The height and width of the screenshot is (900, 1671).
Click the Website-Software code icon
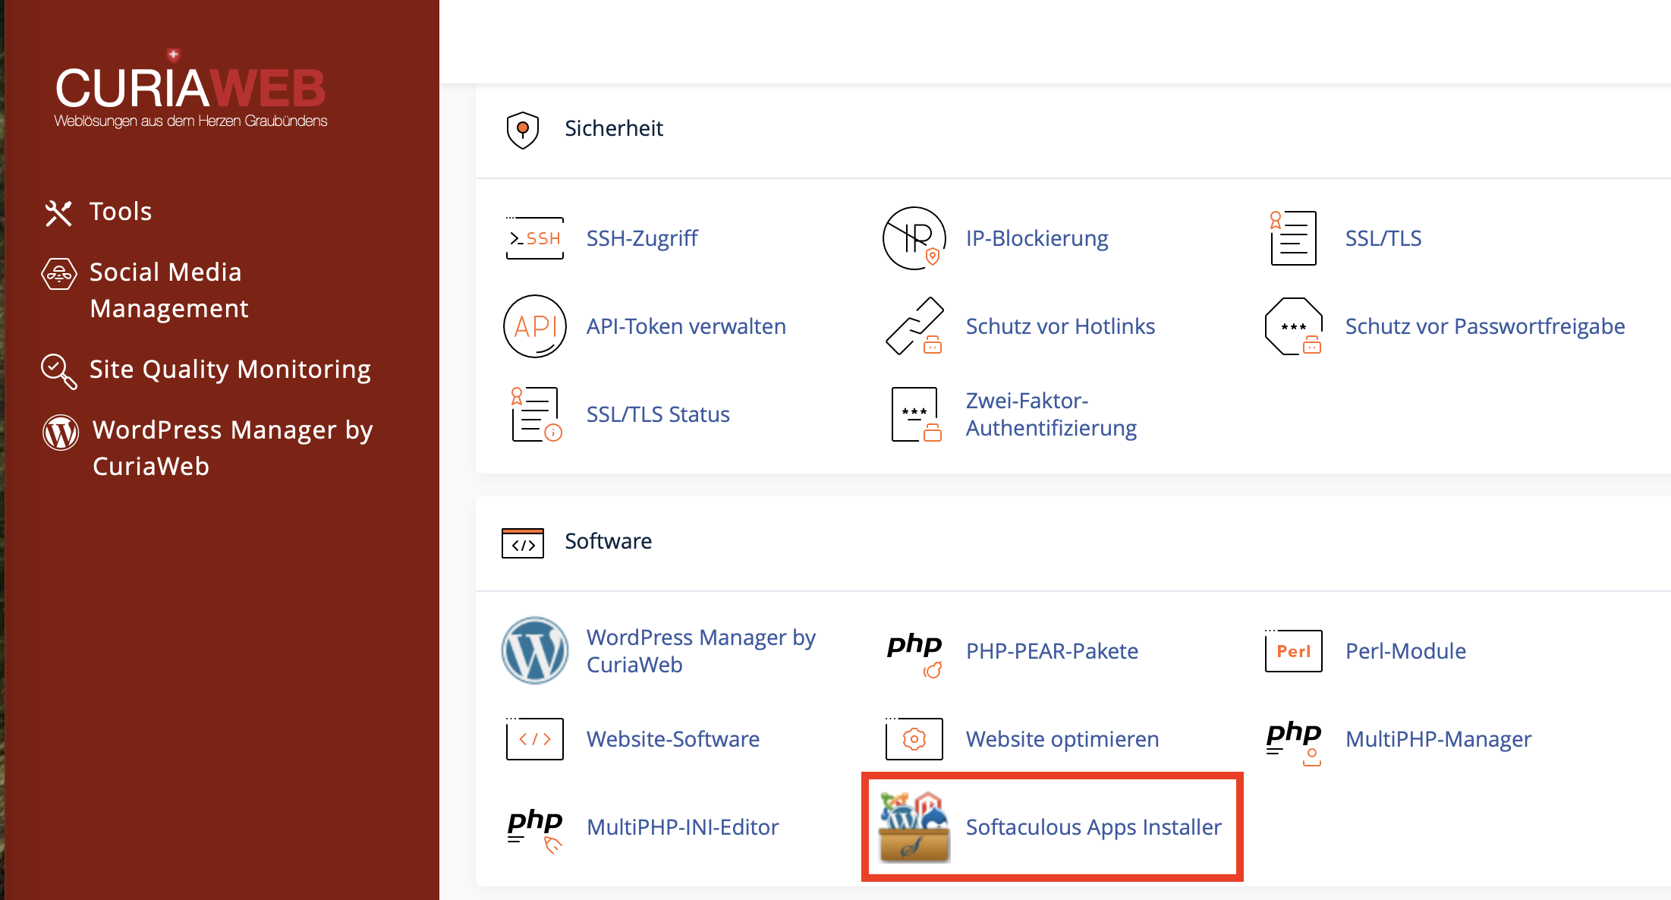coord(535,738)
